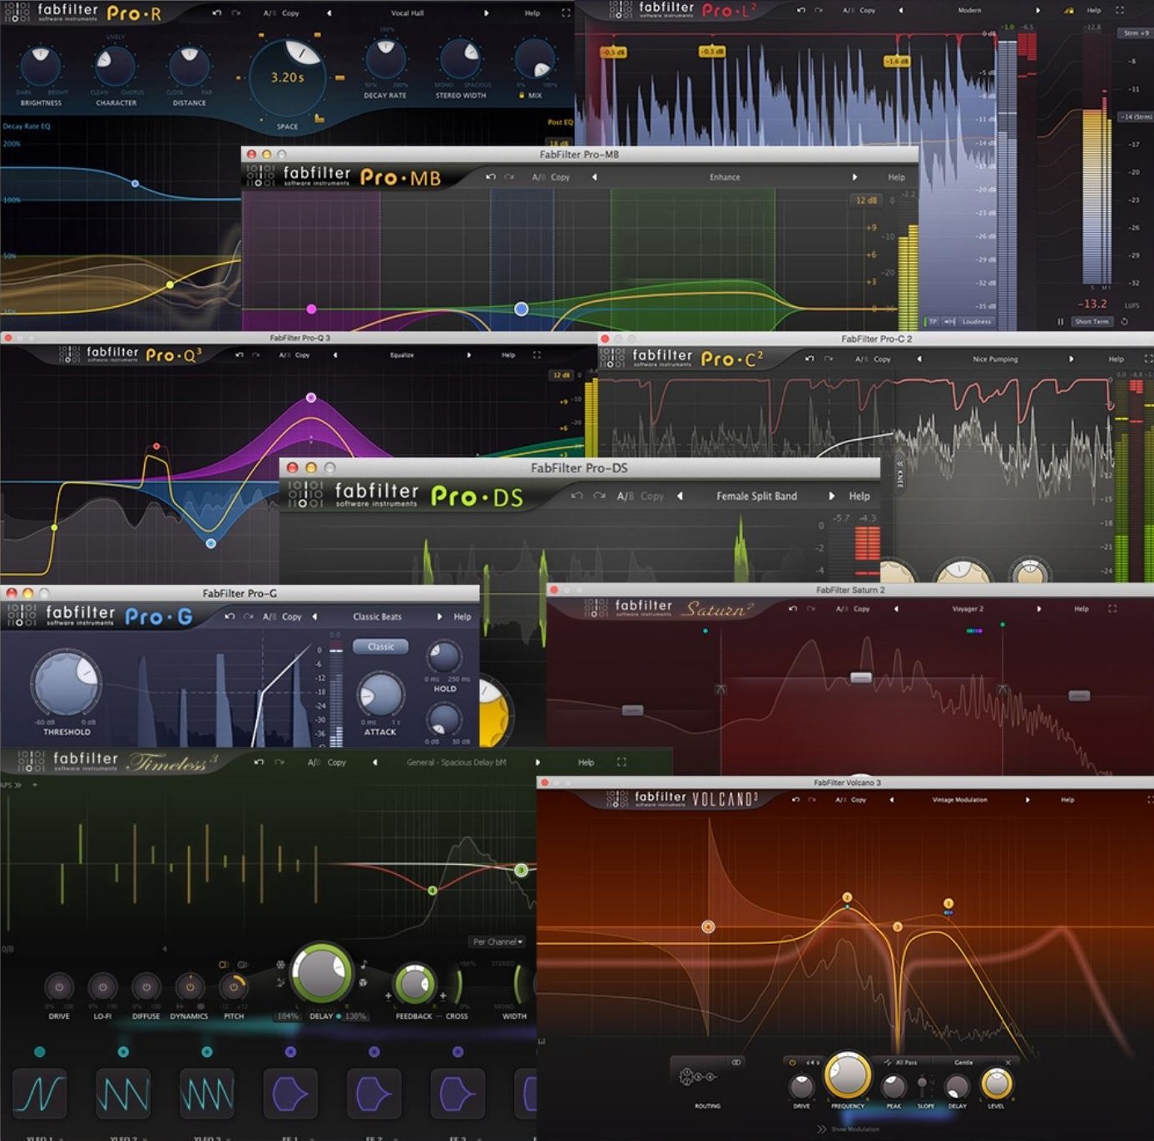
Task: Click the Pro-L 2 loudness reset icon
Action: pos(1125,321)
